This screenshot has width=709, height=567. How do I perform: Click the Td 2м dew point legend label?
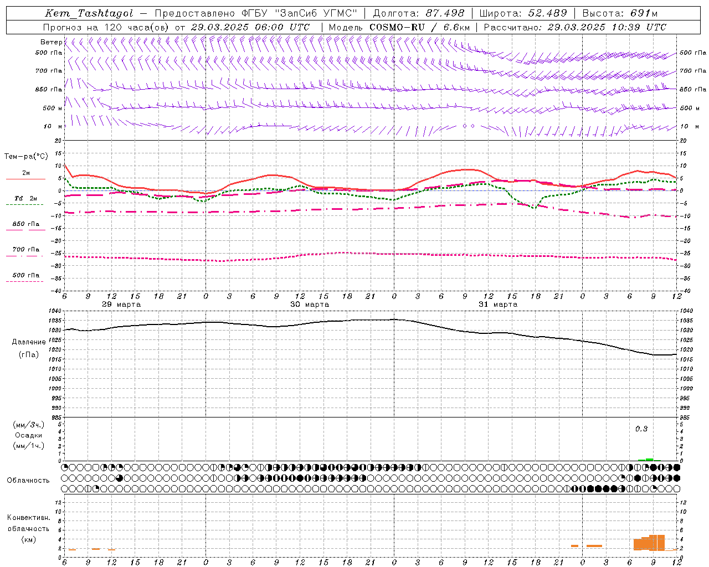pyautogui.click(x=26, y=198)
